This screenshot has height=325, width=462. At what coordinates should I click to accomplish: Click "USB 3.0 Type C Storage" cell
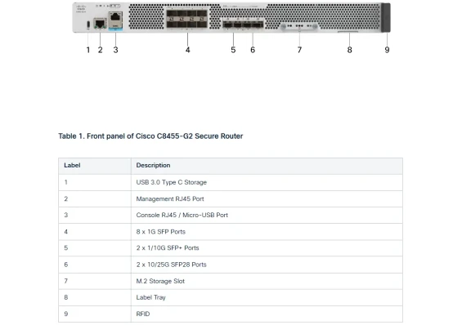[267, 182]
